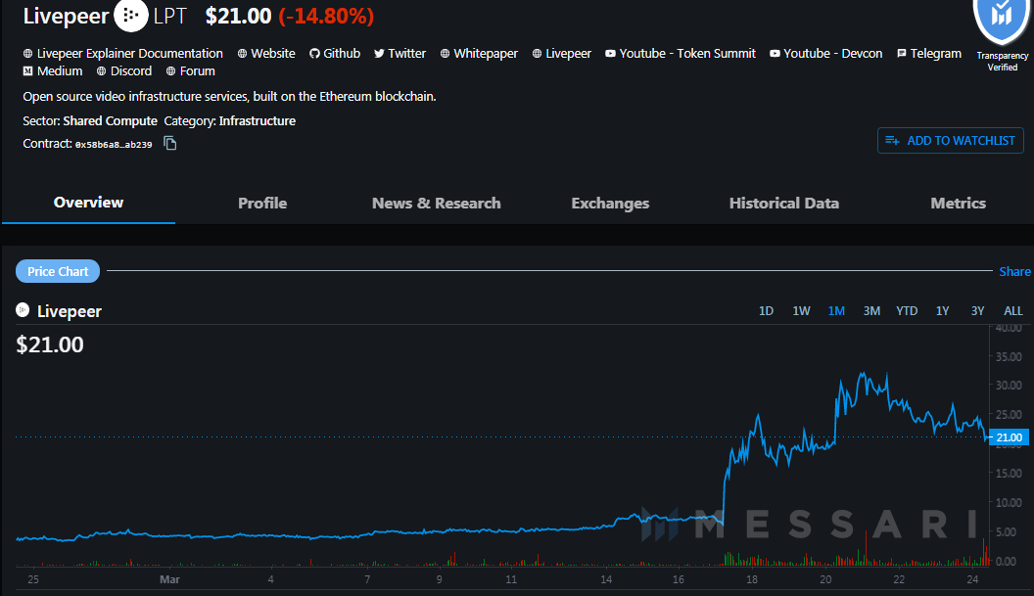This screenshot has width=1034, height=596.
Task: Open the Medium link text
Action: 60,71
